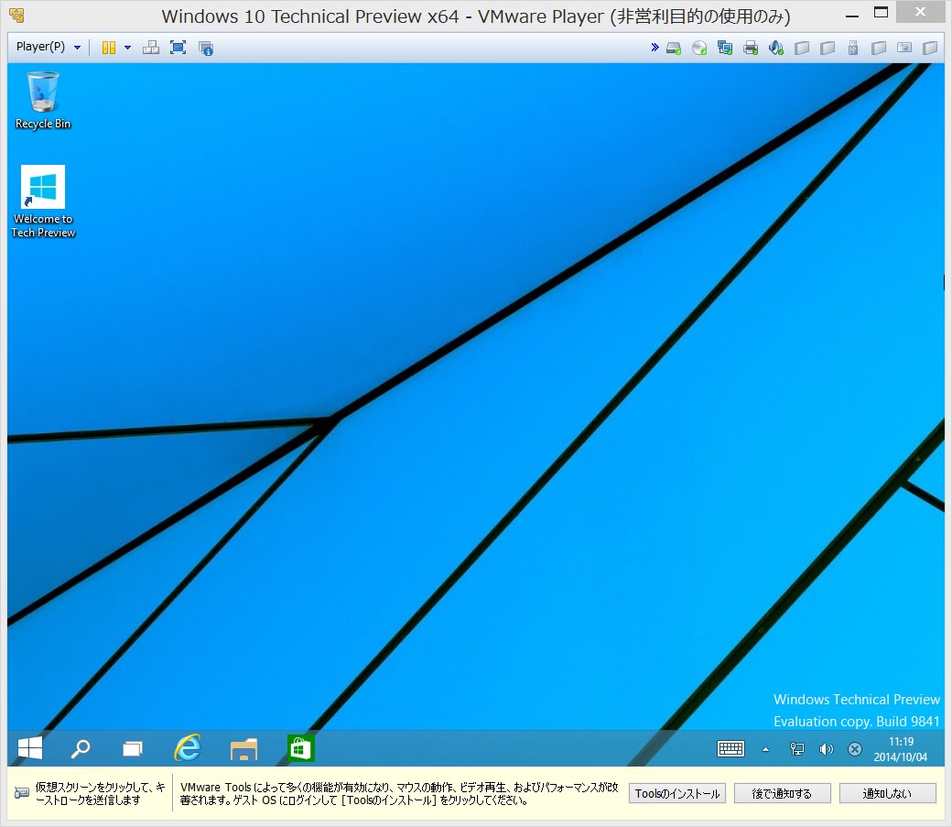Enter full screen mode in VMware Player
952x827 pixels.
[178, 48]
